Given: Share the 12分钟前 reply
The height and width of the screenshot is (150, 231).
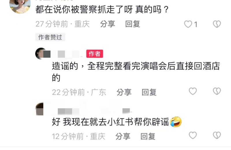Looking at the screenshot, I should [x=123, y=136].
